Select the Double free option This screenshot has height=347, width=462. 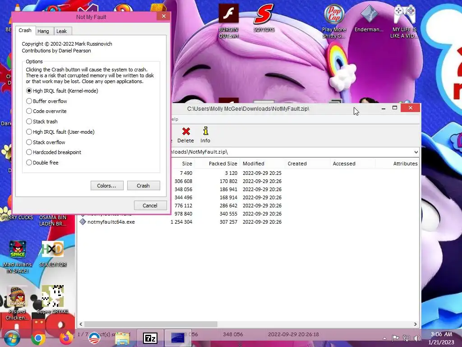point(42,163)
